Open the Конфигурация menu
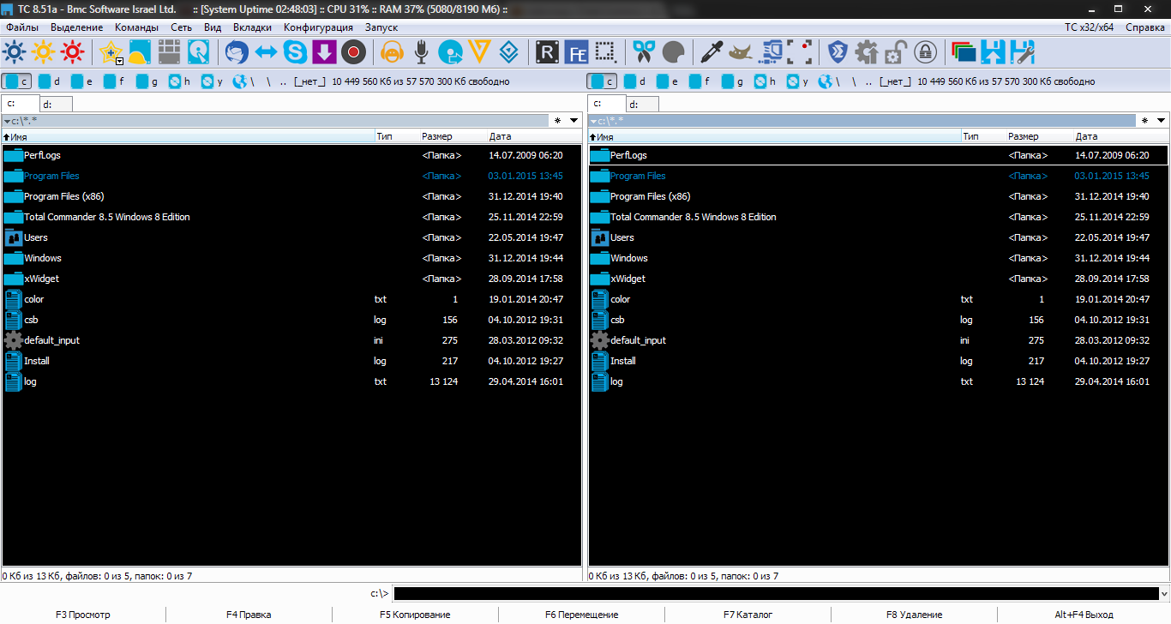Screen dimensions: 1171x624 (x=318, y=27)
